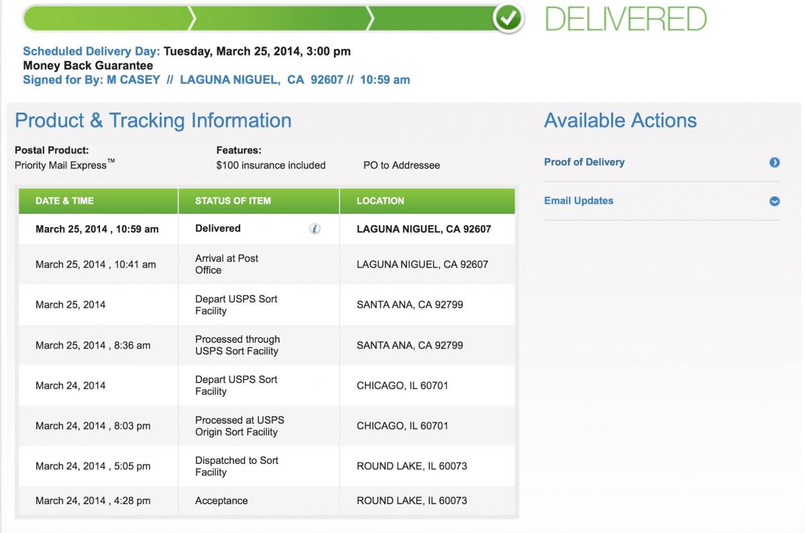
Task: Open info icon beside Delivered status
Action: point(315,229)
